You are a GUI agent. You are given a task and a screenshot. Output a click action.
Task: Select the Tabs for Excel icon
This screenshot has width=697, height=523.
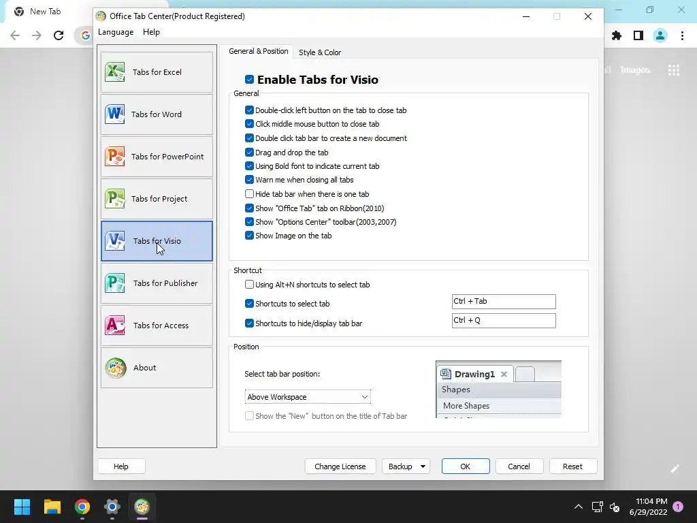pos(114,72)
